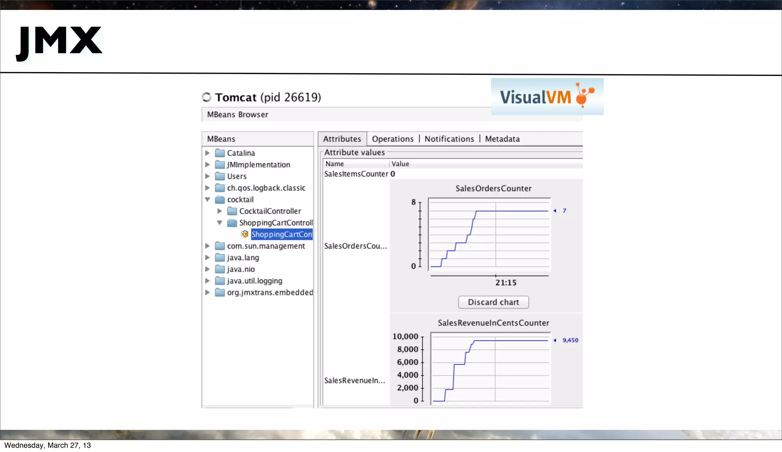
Task: Select the SalesItemsCounter attribute row
Action: pos(356,174)
